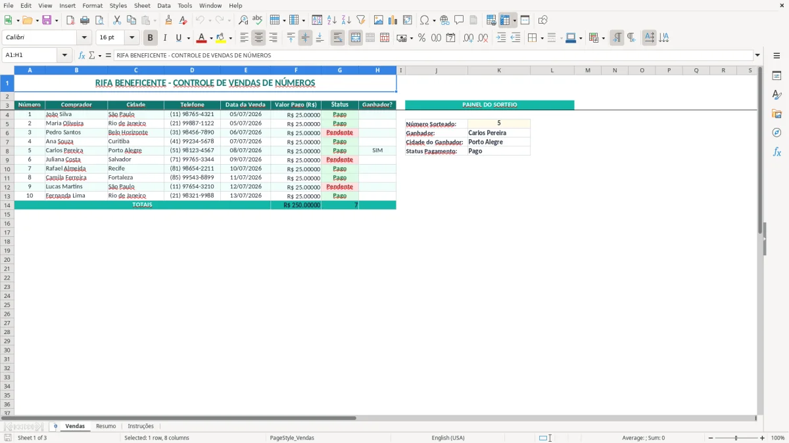Open the Underline style dropdown arrow

188,38
